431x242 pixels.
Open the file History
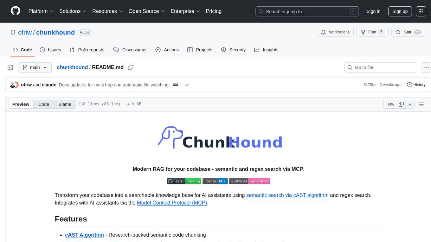416,85
